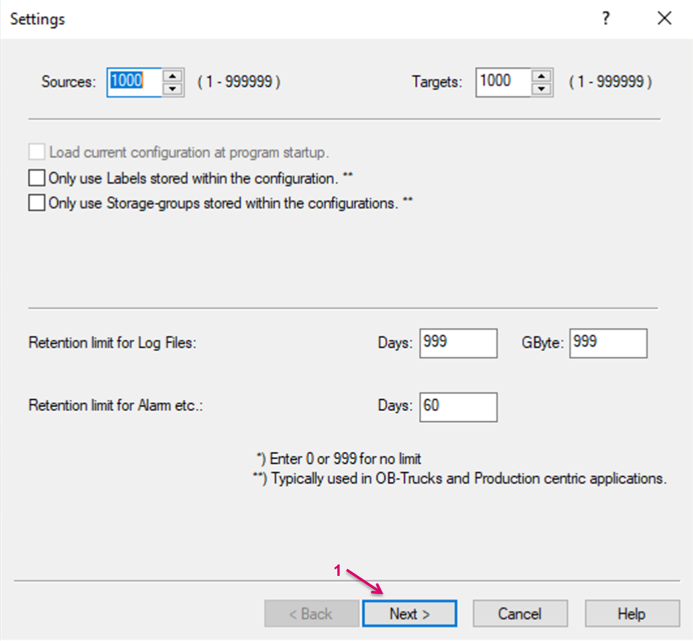Click the question mark help icon in title bar
This screenshot has width=693, height=641.
tap(606, 18)
